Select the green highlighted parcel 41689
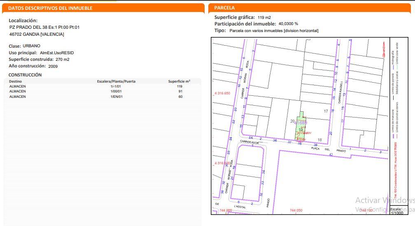415x226 pixels. click(x=301, y=123)
